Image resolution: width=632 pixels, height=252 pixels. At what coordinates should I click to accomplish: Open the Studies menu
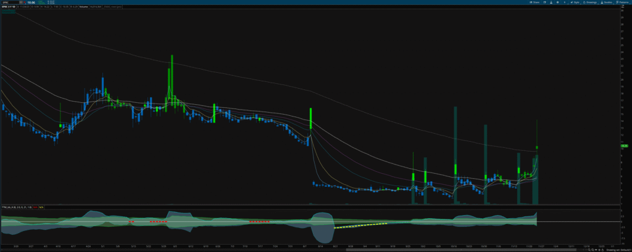pyautogui.click(x=607, y=2)
